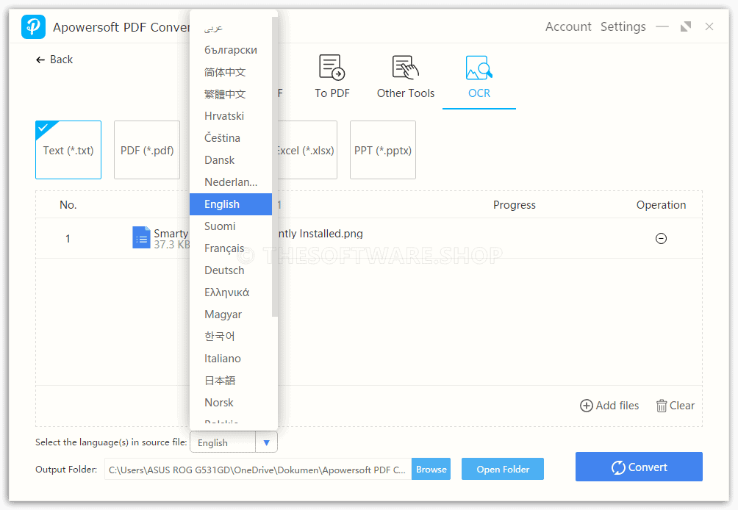
Task: Choose Suomi from language list
Action: click(231, 226)
